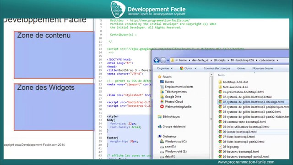Click the '<style>' line in the code editor
Viewport: 293px width, 165px height.
tap(113, 116)
